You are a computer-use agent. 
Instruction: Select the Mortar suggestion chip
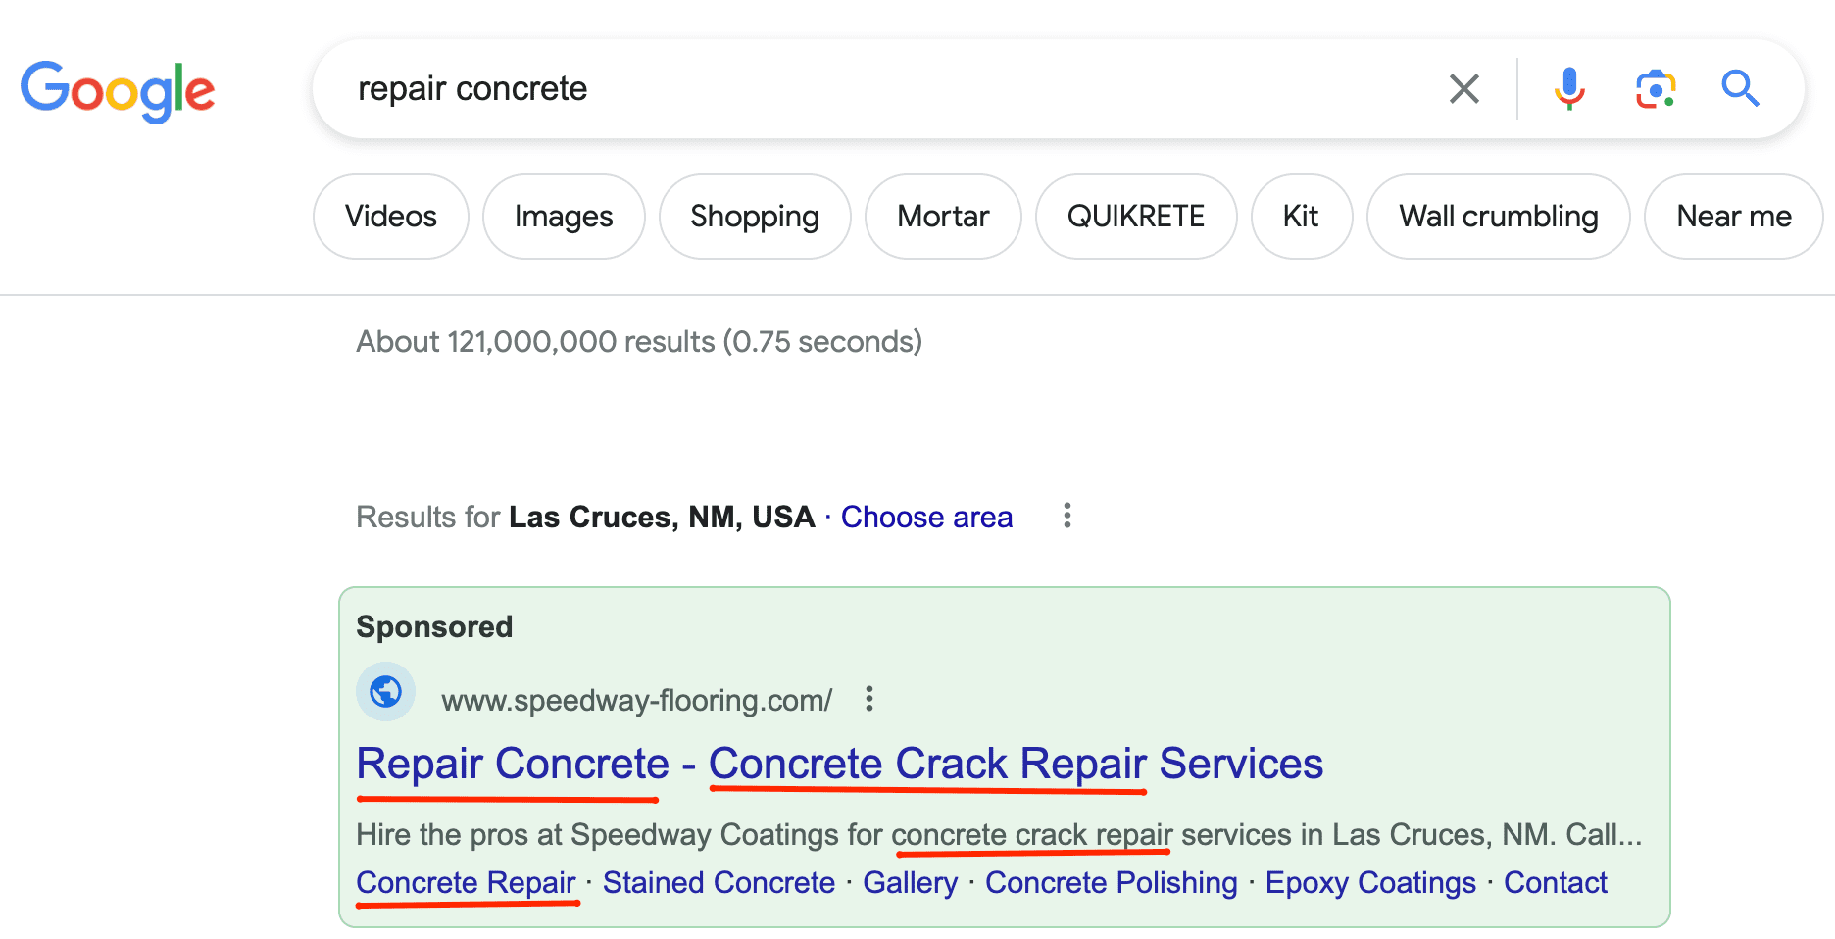tap(942, 216)
